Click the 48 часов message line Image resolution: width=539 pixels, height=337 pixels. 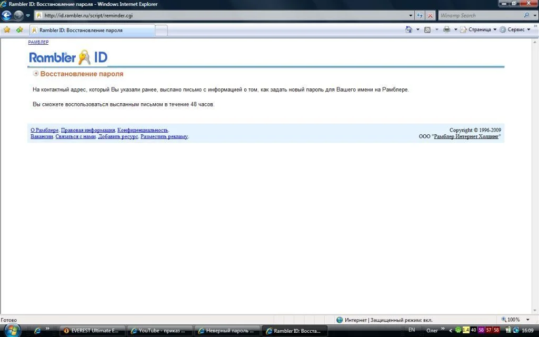point(123,104)
